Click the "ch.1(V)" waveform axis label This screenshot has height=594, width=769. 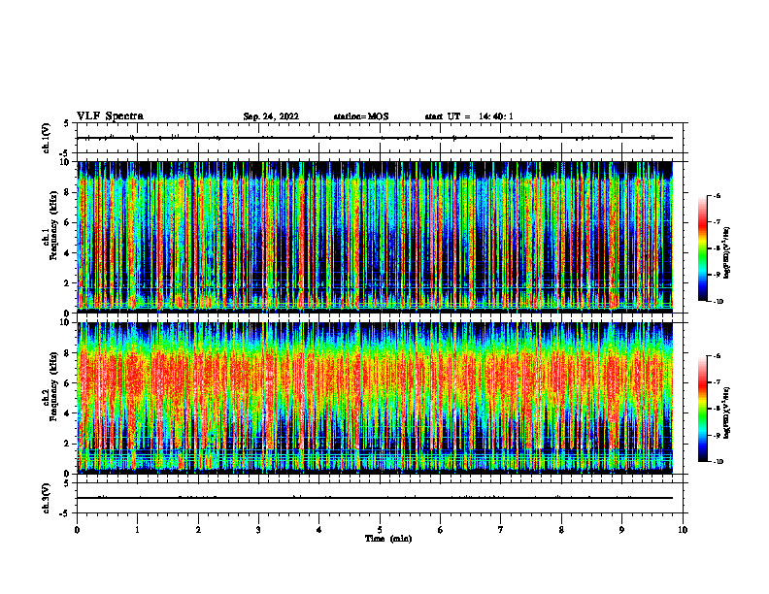tap(47, 138)
